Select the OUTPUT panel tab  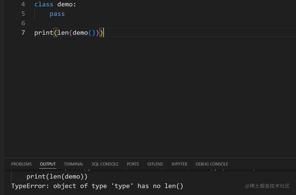tap(48, 164)
